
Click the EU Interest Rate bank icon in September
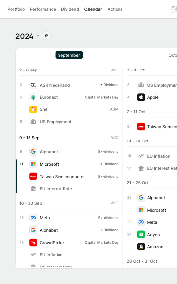(x=33, y=188)
